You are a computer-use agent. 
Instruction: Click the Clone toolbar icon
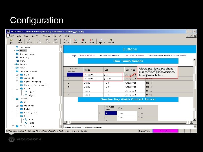pos(92,41)
